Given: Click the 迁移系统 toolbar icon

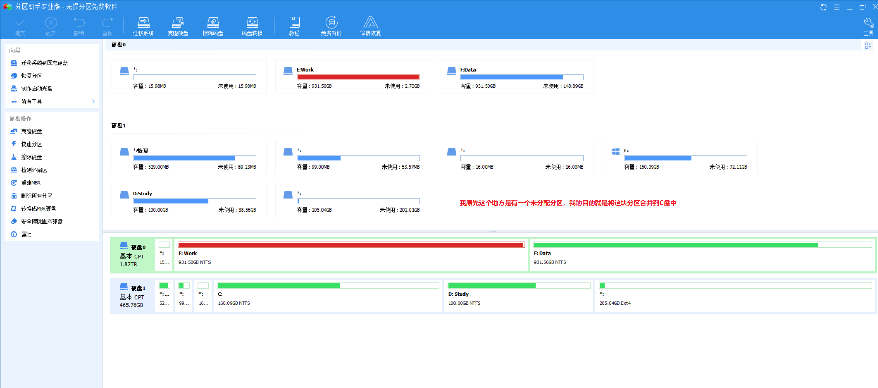Looking at the screenshot, I should pos(143,26).
